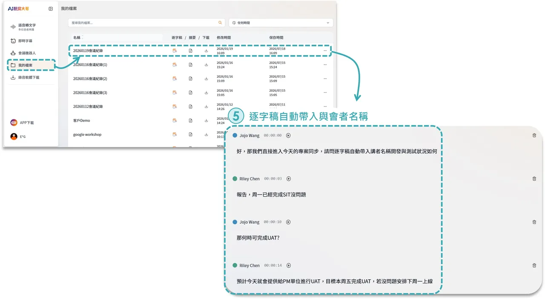This screenshot has height=299, width=545.
Task: Select the 語音轉文字 speech-to-text sidebar icon
Action: pos(14,26)
